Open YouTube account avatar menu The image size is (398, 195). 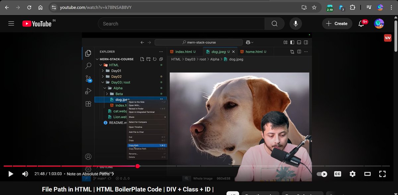click(x=379, y=24)
